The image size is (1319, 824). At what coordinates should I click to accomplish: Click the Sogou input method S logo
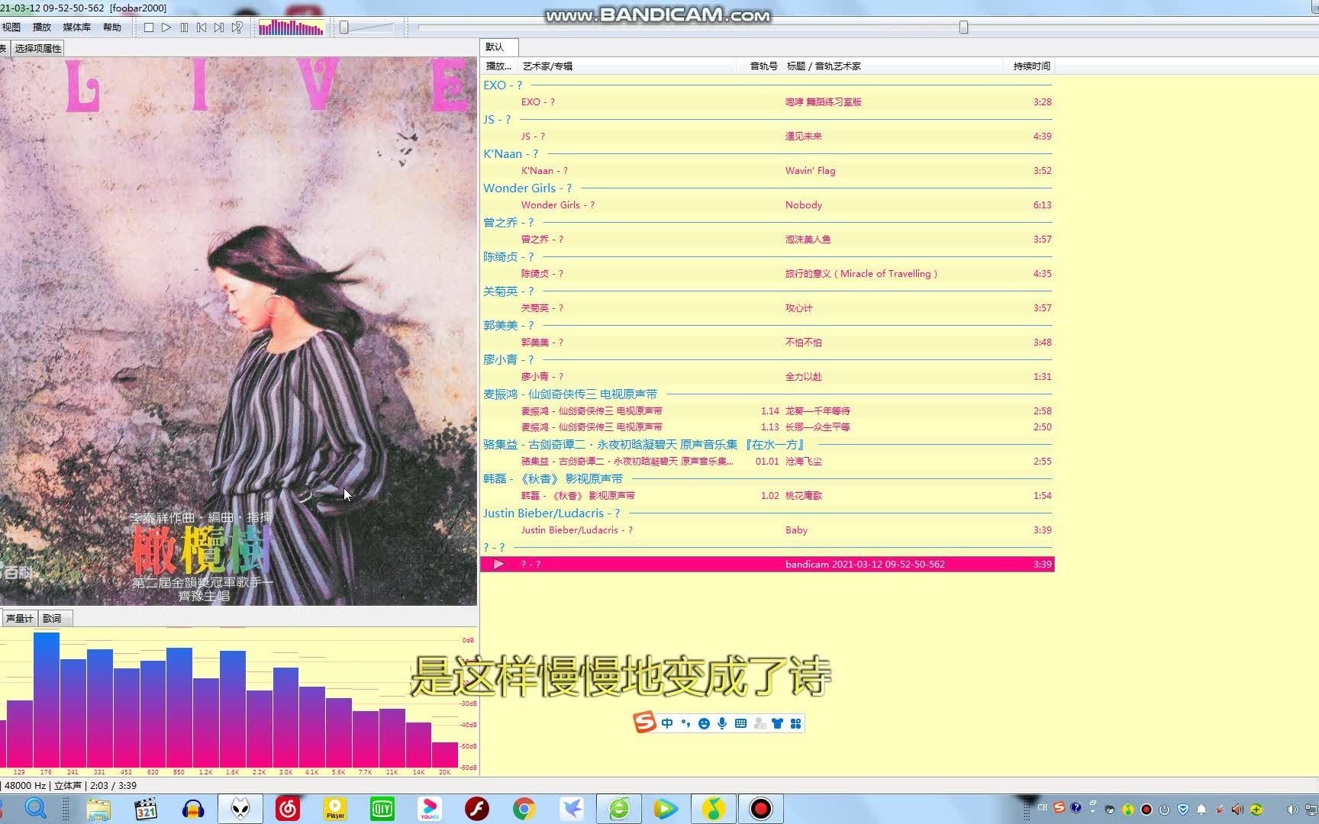tap(645, 723)
